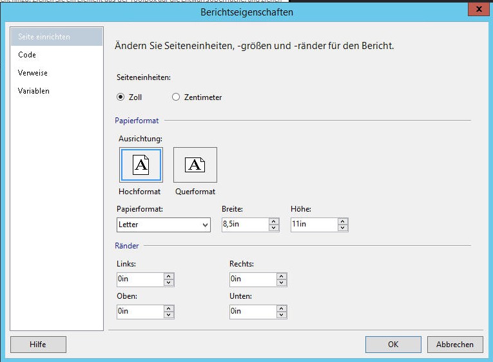The height and width of the screenshot is (362, 493).
Task: Decrease Oben margin with the down arrow
Action: [x=169, y=315]
